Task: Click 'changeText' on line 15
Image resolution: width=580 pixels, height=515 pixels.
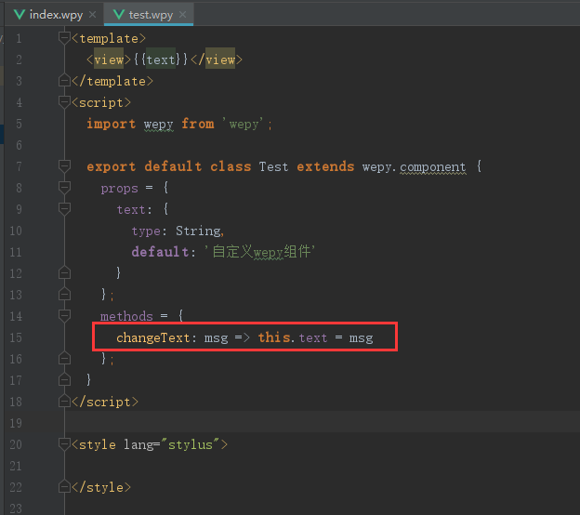Action: tap(152, 337)
